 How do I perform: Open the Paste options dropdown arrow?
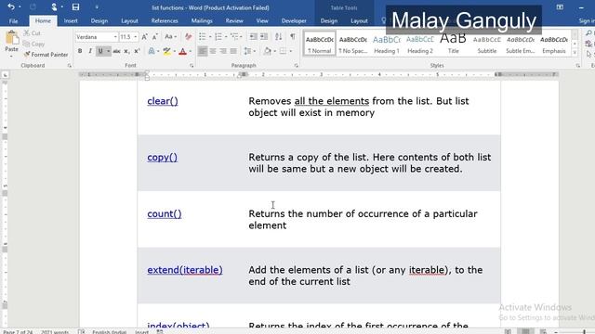[x=11, y=57]
